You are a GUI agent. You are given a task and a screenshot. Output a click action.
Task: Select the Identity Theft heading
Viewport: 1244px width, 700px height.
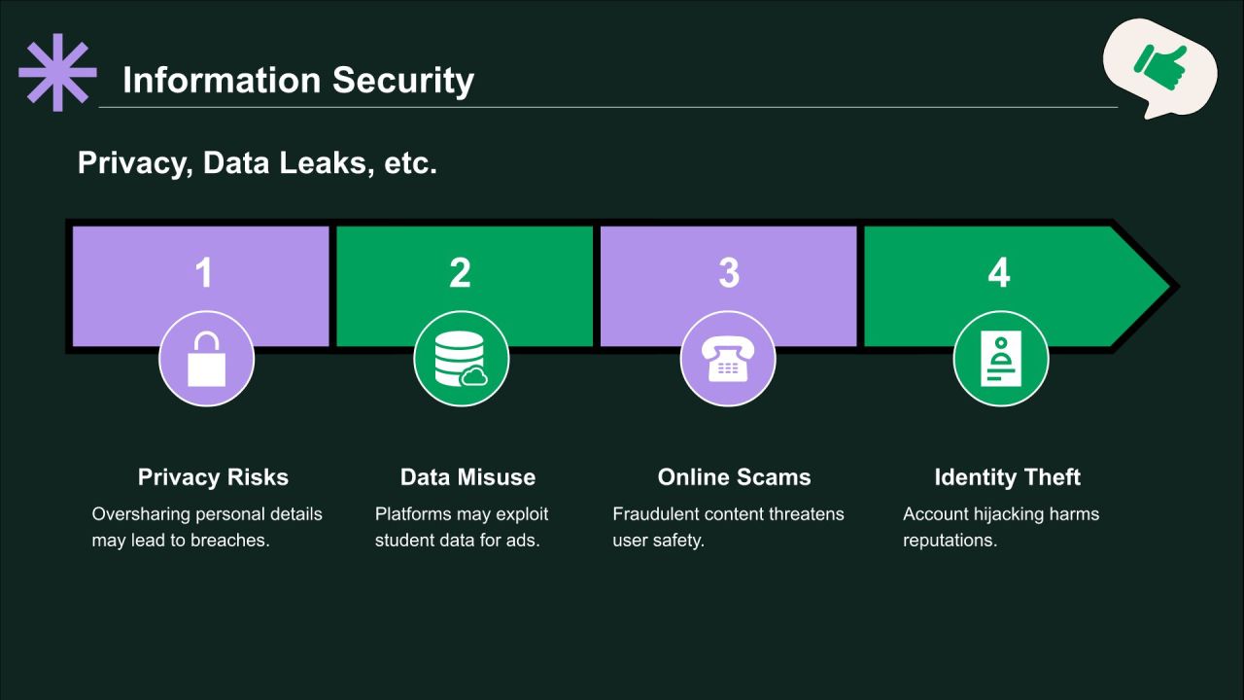tap(1007, 477)
